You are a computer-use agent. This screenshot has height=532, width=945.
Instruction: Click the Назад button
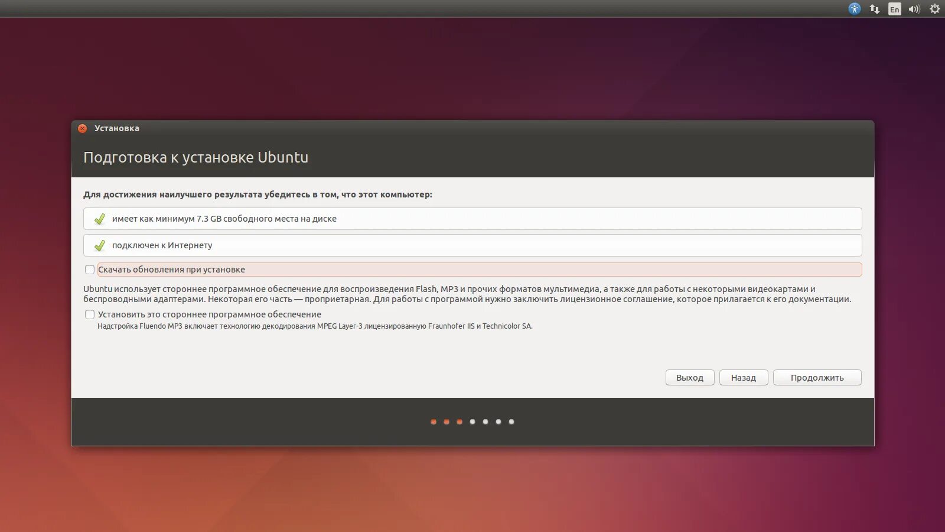(x=744, y=378)
